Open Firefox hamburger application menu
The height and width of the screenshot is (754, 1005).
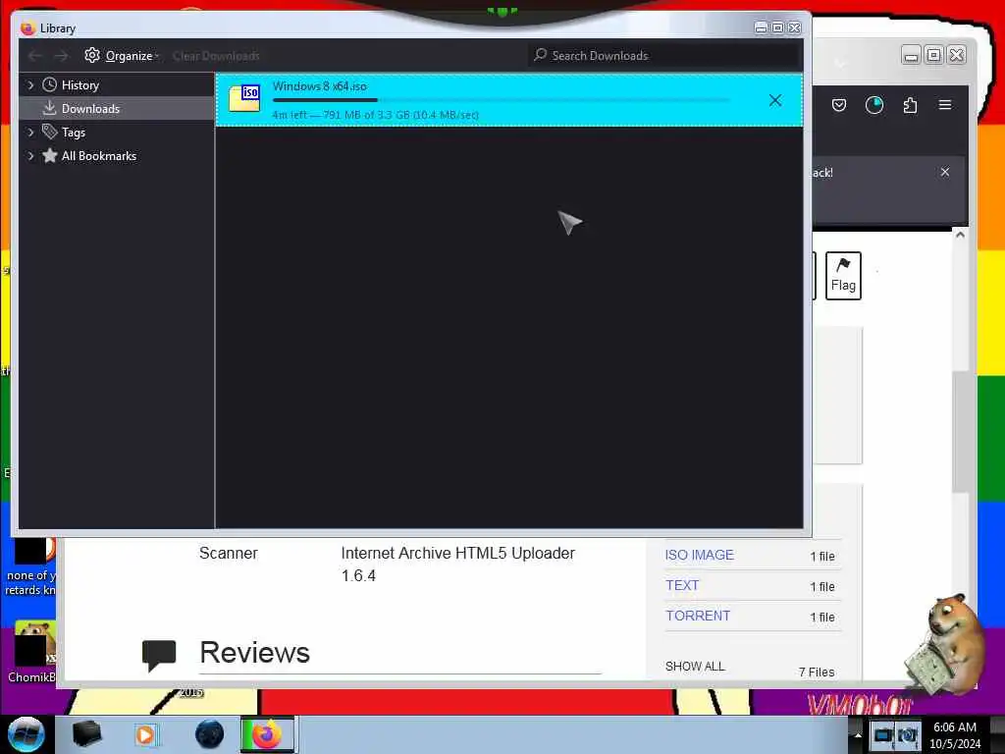pos(945,105)
